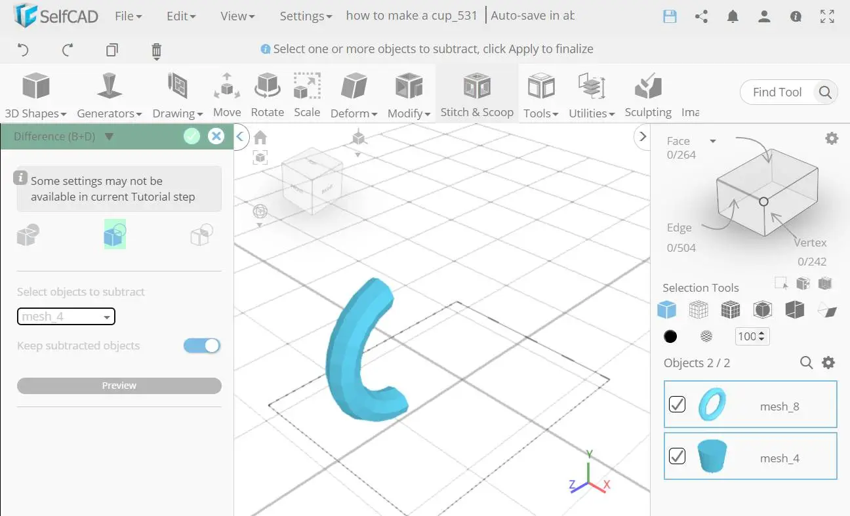The height and width of the screenshot is (516, 850).
Task: Click the Preview button
Action: click(119, 386)
